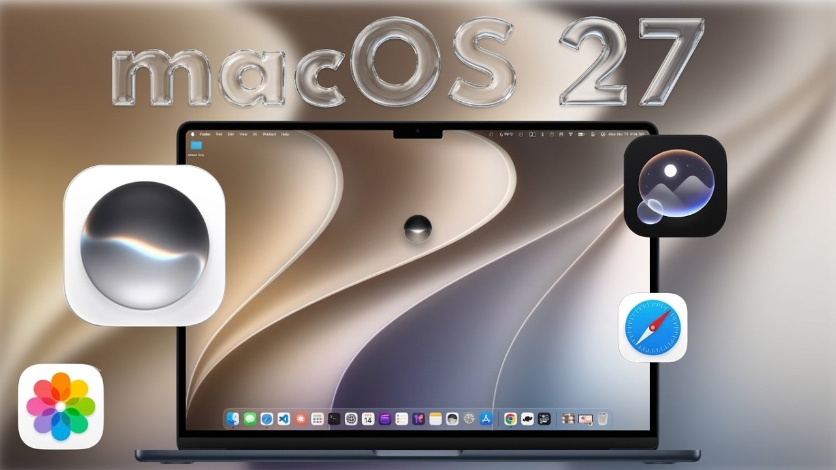Launch Google Chrome from the Dock
The image size is (836, 470).
(x=511, y=419)
